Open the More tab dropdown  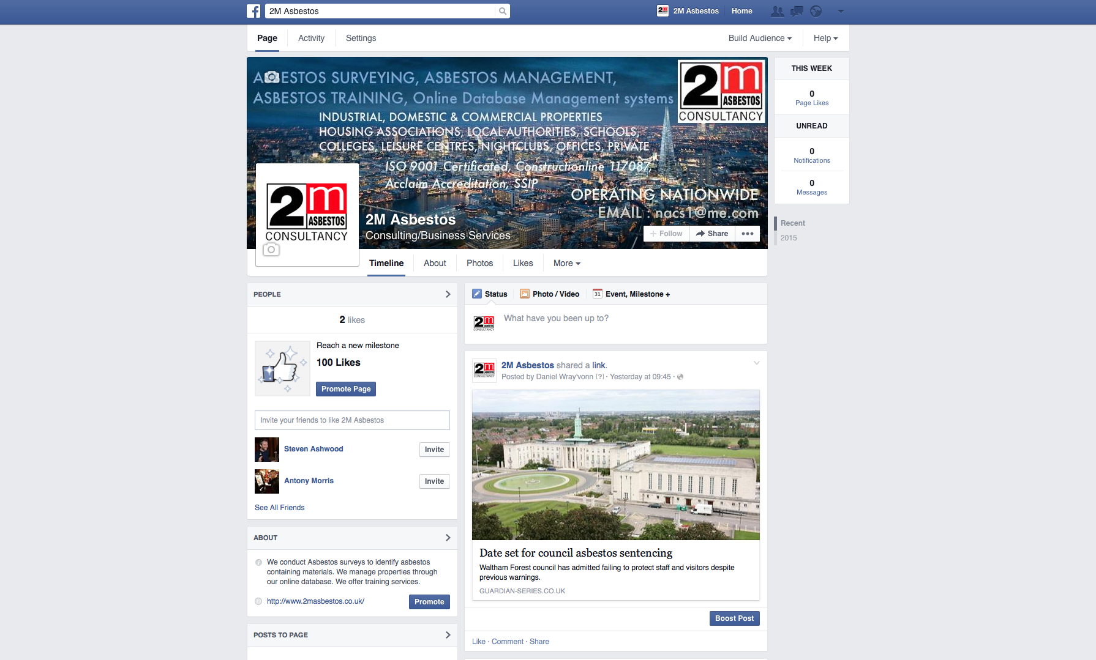567,263
